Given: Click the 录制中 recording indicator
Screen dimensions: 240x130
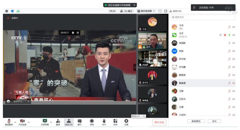Looking at the screenshot, I should pos(13,18).
